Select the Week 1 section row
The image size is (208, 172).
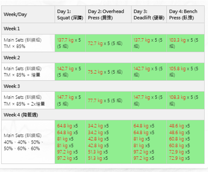(103, 28)
